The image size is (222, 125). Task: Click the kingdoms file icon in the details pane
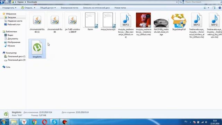tap(6, 114)
